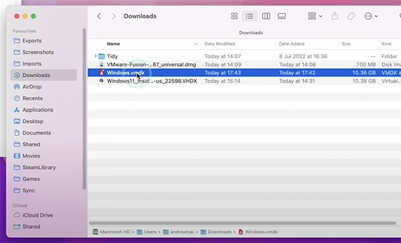This screenshot has width=401, height=243.
Task: Switch to icon grid view
Action: (235, 16)
